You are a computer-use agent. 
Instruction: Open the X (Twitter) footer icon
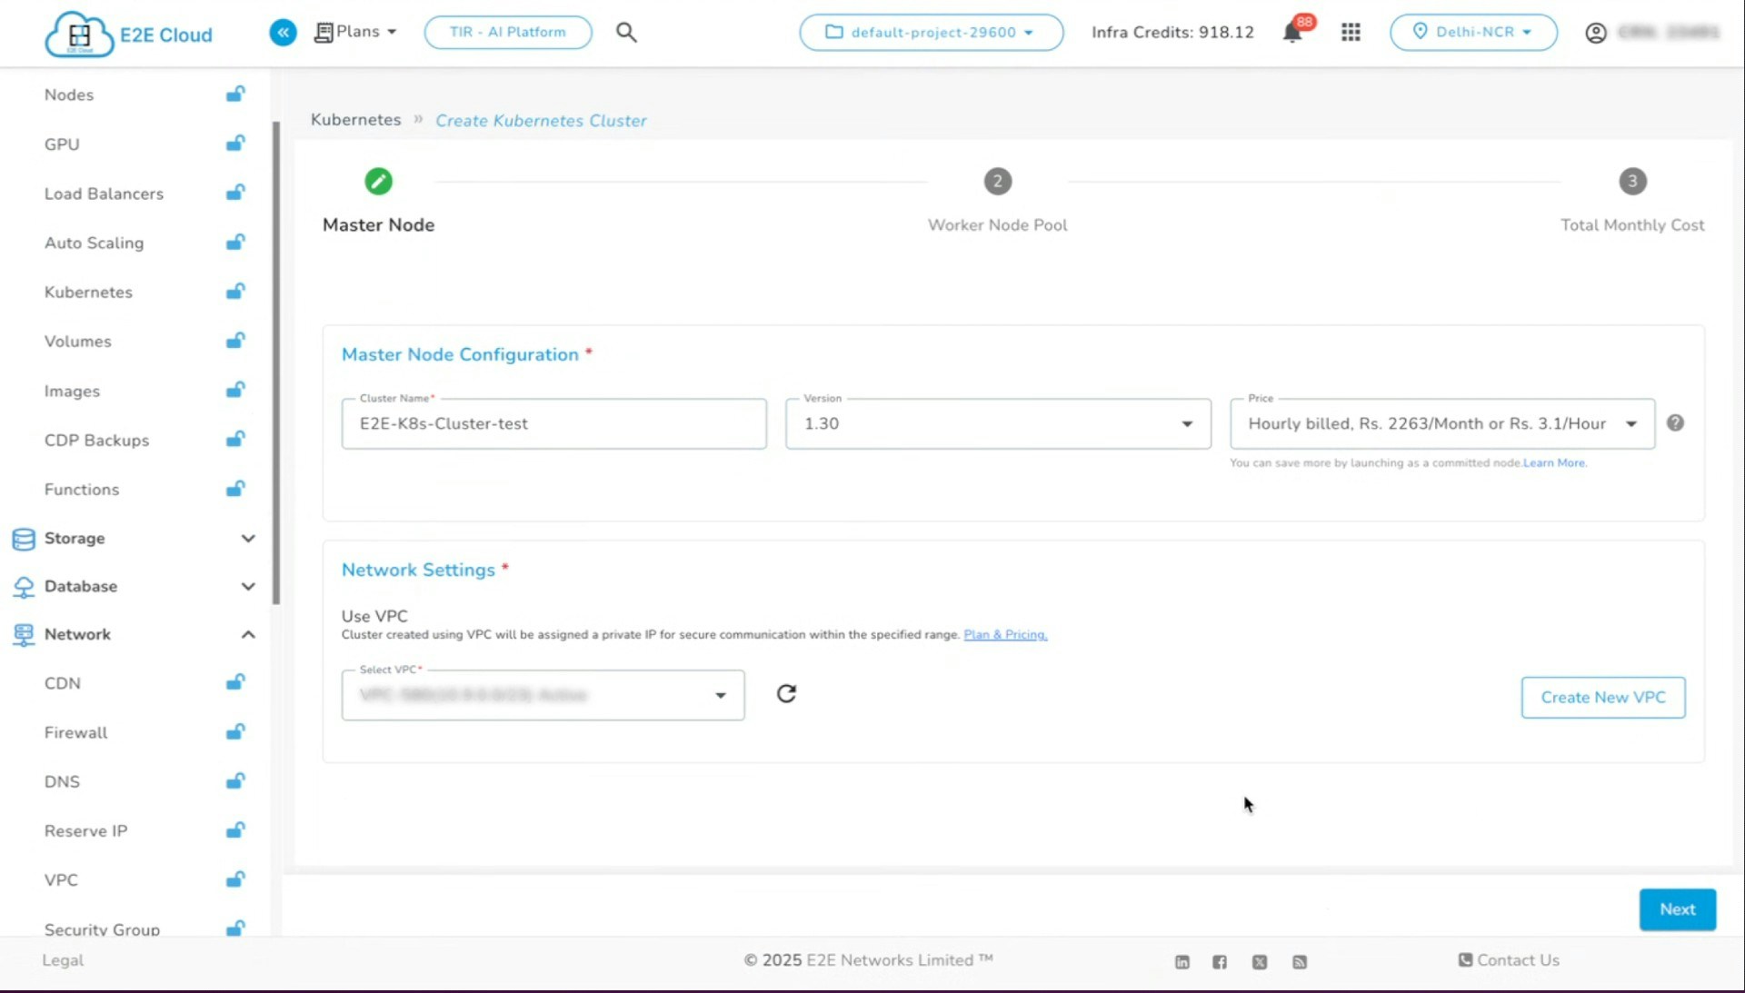[x=1260, y=962]
